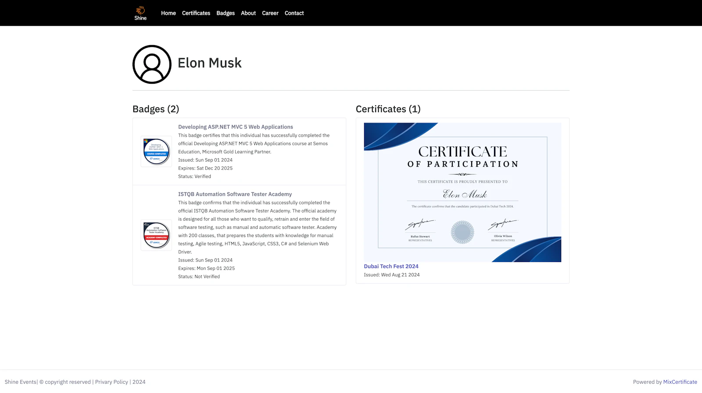This screenshot has width=702, height=393.
Task: Click the Shine Events copyright footer text
Action: tap(75, 382)
